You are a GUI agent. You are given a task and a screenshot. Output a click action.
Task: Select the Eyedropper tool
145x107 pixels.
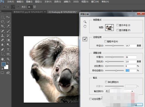[8, 26]
